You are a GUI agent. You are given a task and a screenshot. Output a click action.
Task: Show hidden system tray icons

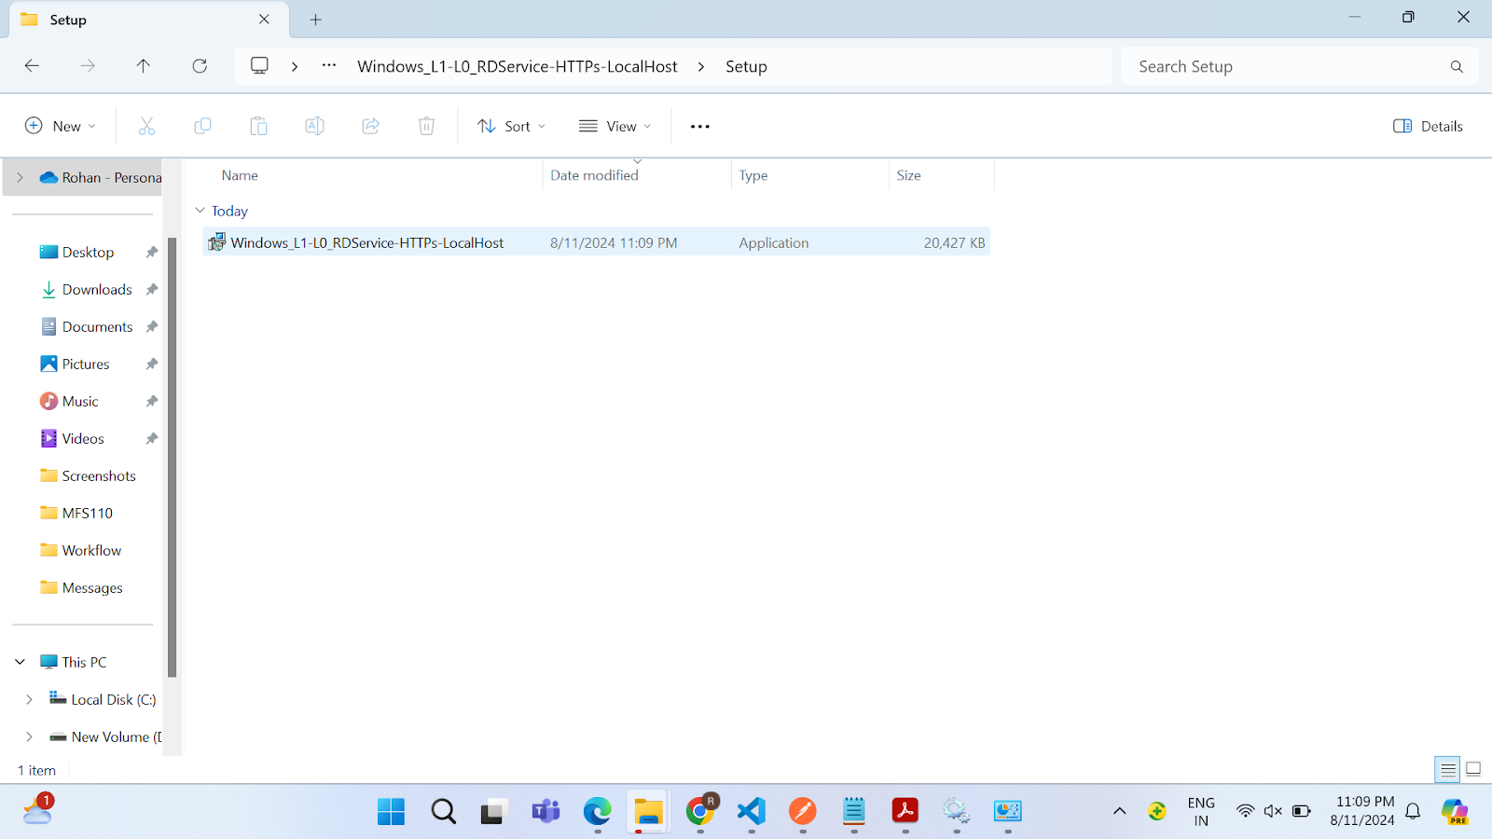tap(1119, 811)
